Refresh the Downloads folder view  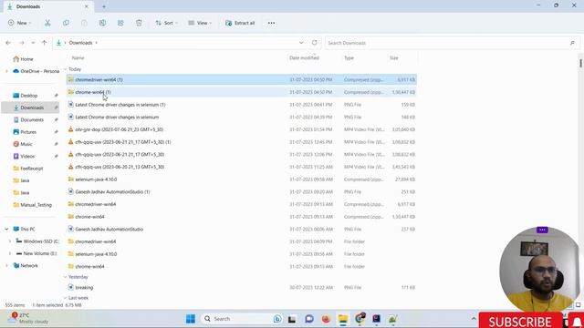click(x=314, y=43)
